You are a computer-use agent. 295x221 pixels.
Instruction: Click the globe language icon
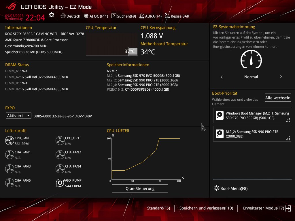(x=63, y=16)
